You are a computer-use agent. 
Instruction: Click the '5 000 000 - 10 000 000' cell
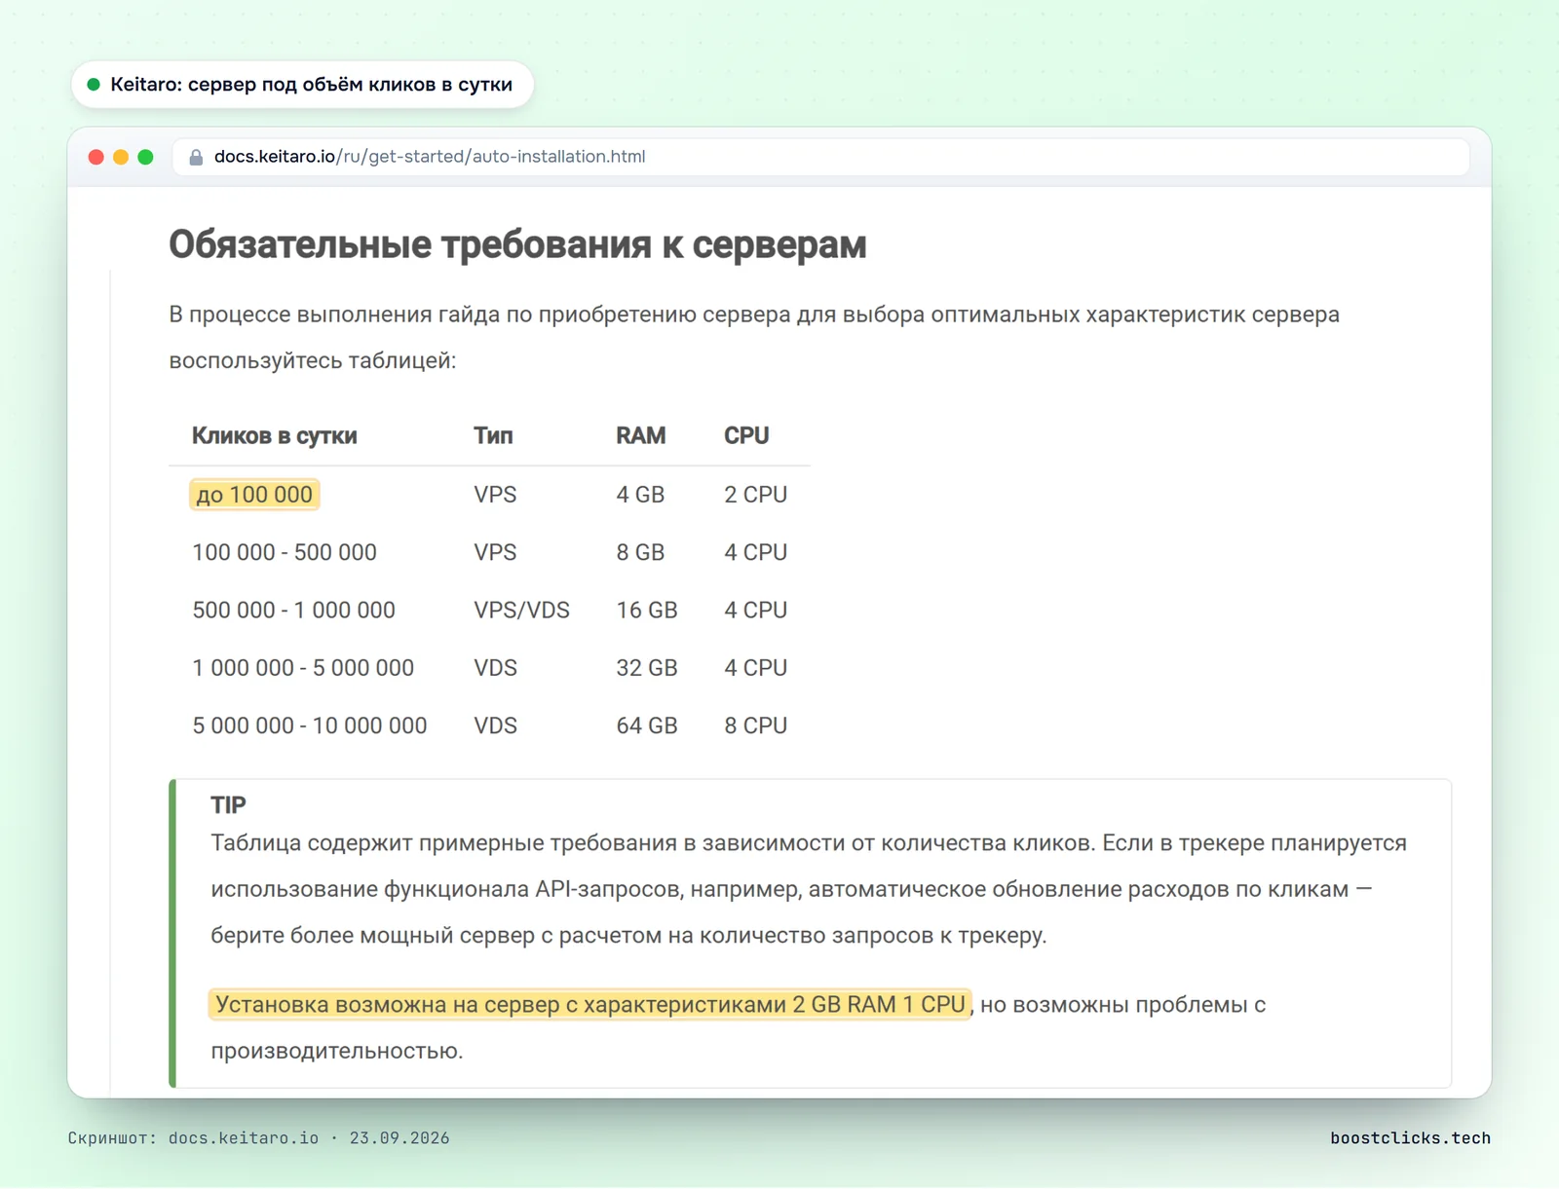pos(310,725)
